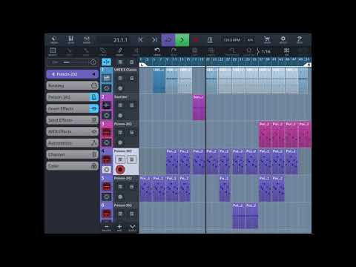The width and height of the screenshot is (356, 267).
Task: Click the left locator L marker
Action: click(142, 65)
